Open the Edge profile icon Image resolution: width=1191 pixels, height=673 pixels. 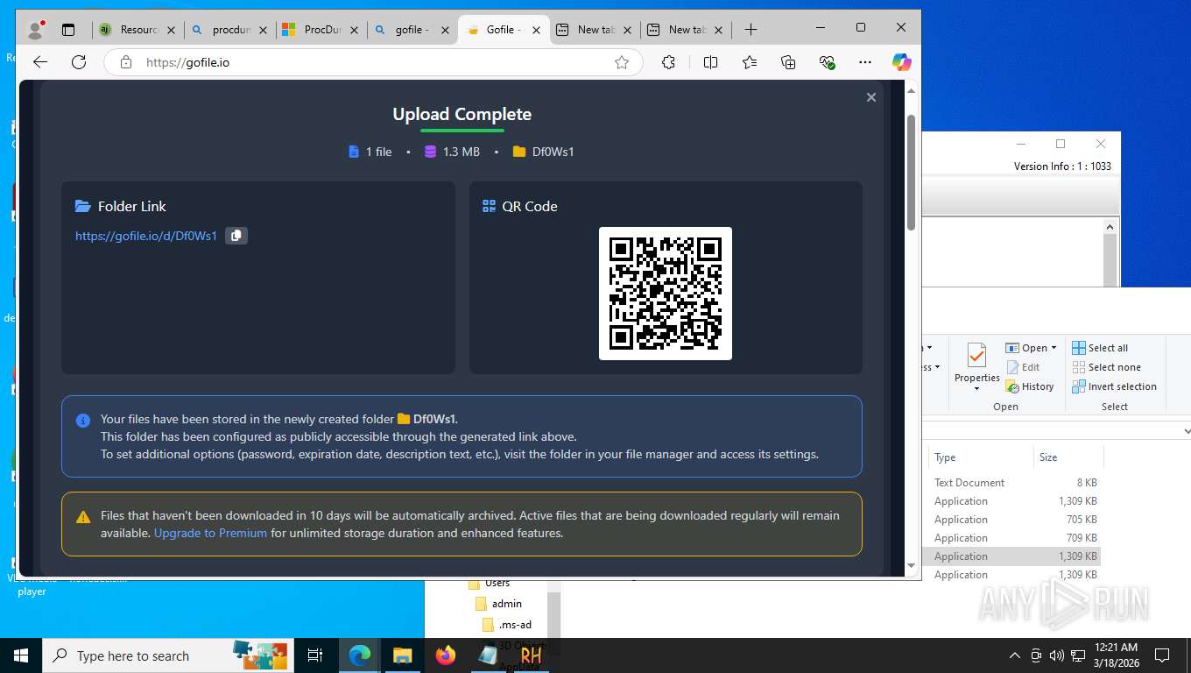tap(36, 29)
